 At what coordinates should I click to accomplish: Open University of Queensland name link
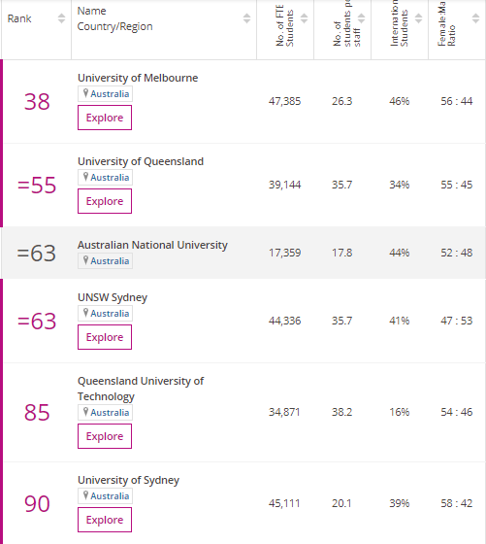(141, 161)
